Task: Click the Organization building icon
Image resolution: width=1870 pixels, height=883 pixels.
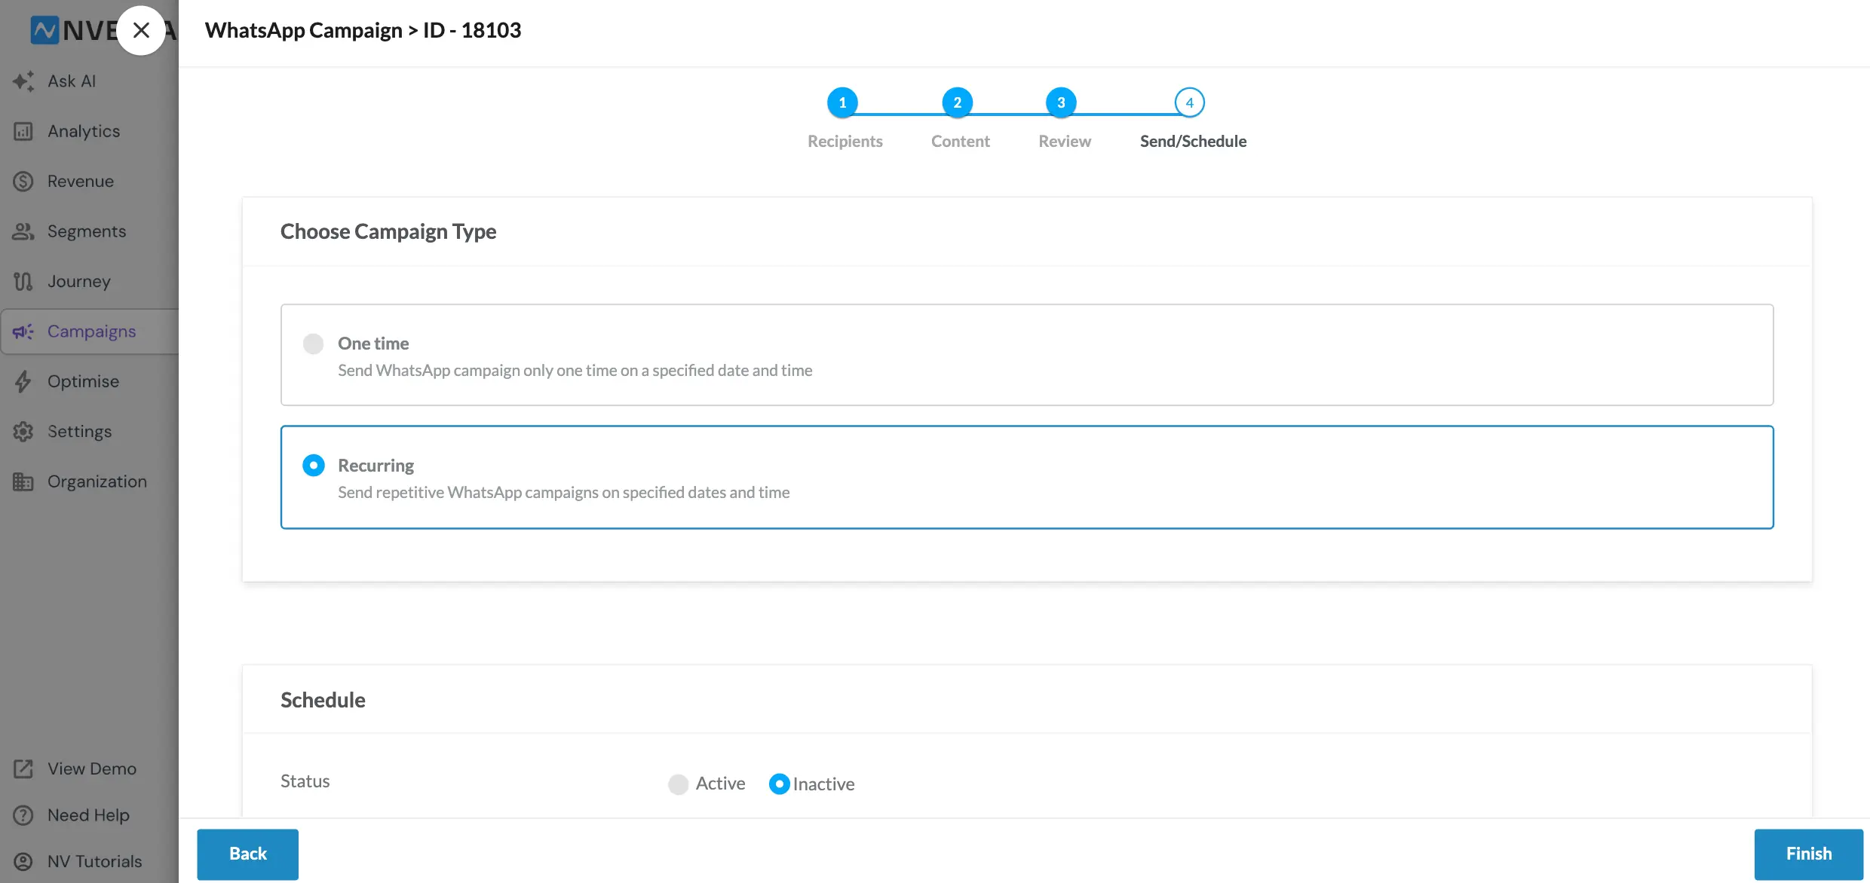Action: point(23,481)
